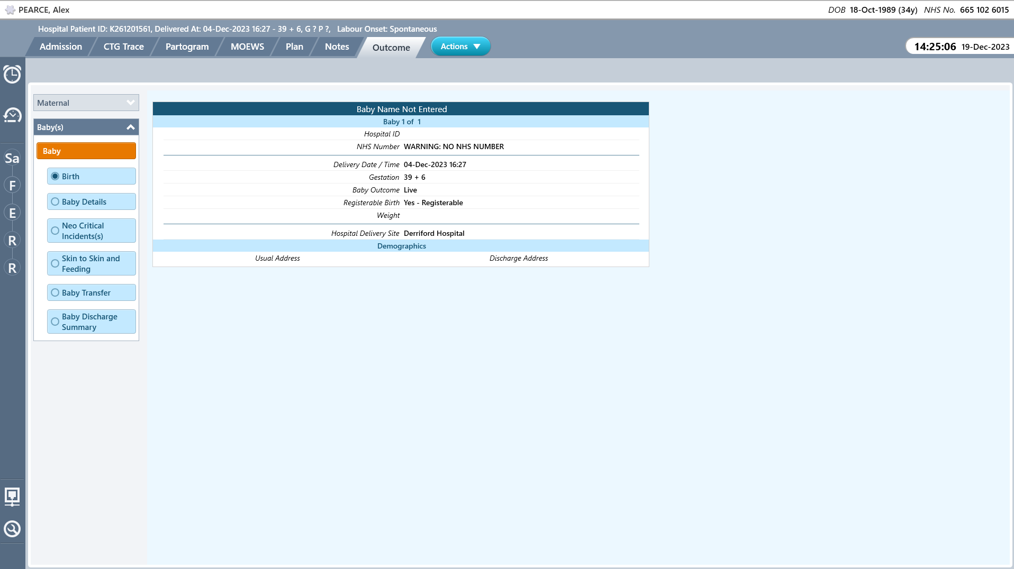Click the Baby 1 of 1 row
Image resolution: width=1014 pixels, height=569 pixels.
point(401,122)
